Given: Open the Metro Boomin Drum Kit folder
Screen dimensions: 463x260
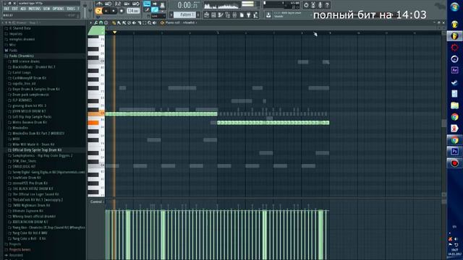Looking at the screenshot, I should point(30,122).
